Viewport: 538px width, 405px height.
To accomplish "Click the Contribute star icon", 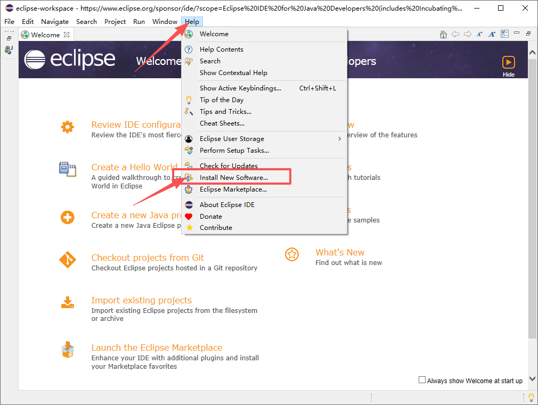I will click(x=190, y=227).
